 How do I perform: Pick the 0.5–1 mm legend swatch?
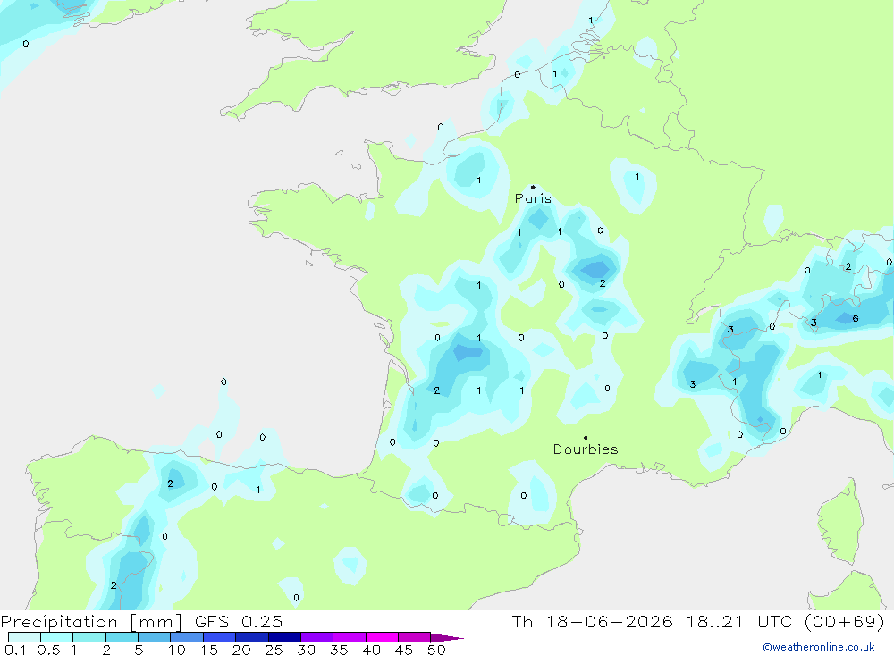pyautogui.click(x=57, y=637)
